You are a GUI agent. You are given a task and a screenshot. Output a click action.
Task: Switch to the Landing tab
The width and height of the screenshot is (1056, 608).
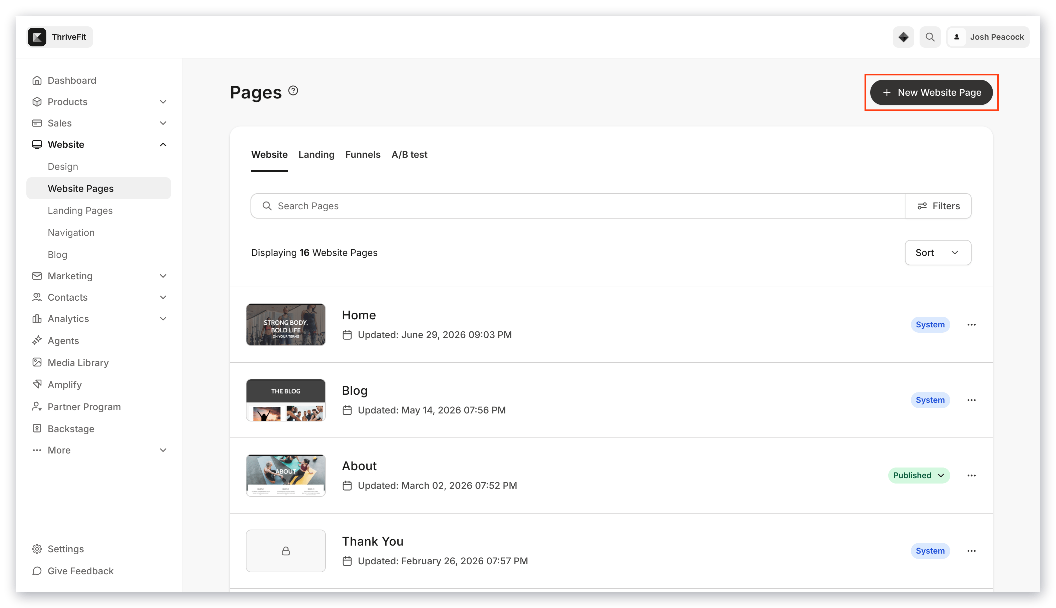coord(316,155)
